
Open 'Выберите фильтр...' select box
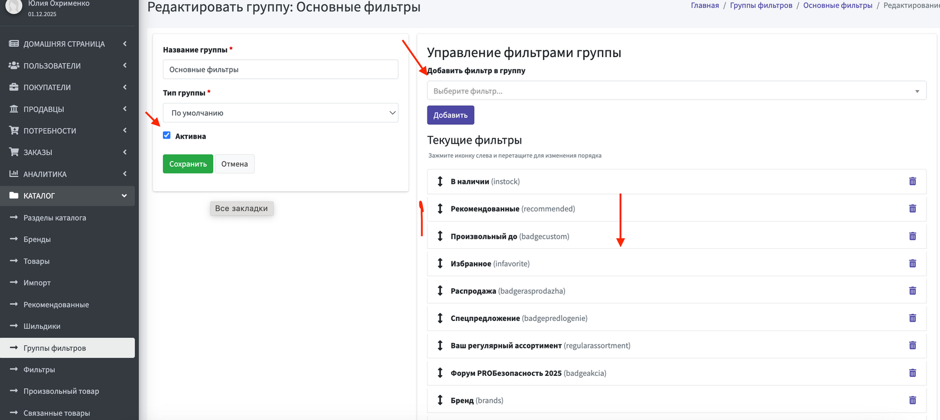(x=676, y=91)
